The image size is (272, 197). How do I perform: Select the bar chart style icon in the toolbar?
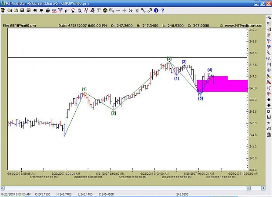[x=67, y=10]
